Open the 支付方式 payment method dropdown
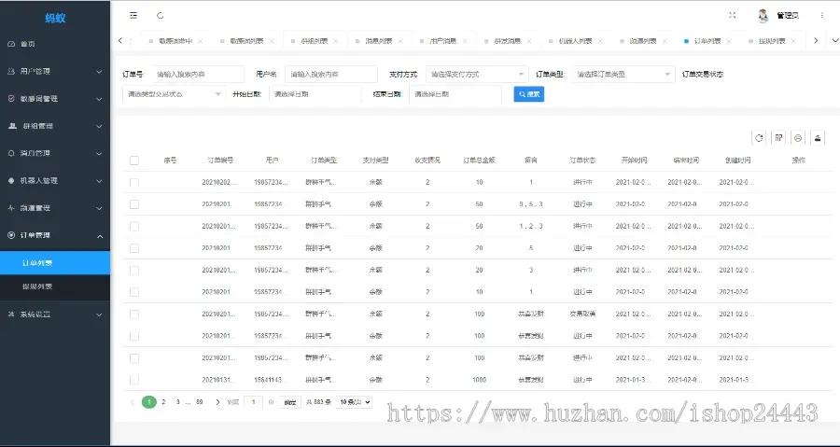The image size is (840, 447). pos(476,74)
